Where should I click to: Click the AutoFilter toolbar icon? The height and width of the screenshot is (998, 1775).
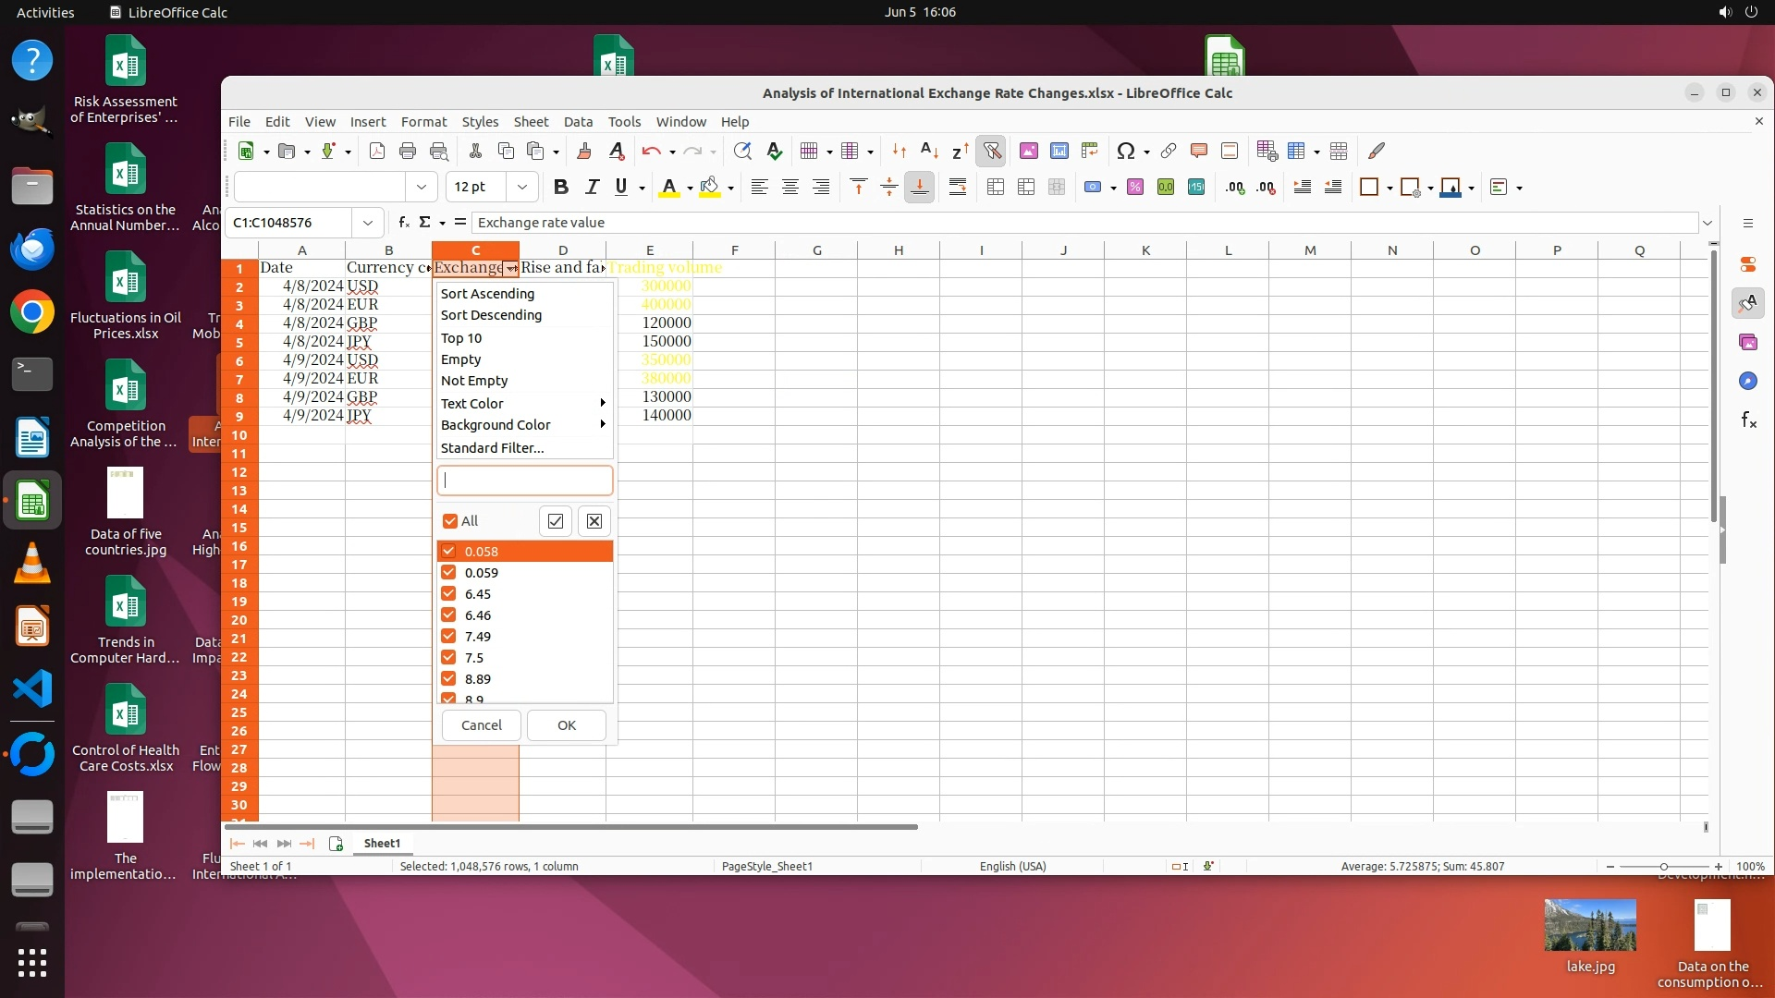[991, 151]
